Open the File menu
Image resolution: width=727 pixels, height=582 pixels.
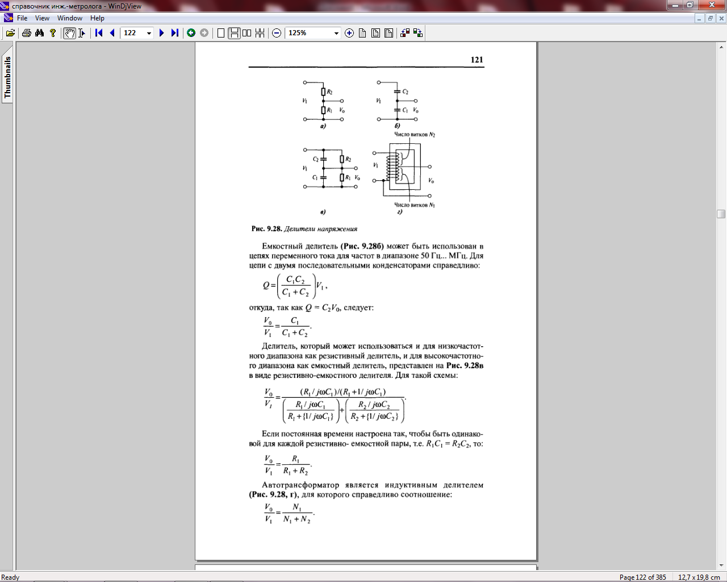(22, 18)
